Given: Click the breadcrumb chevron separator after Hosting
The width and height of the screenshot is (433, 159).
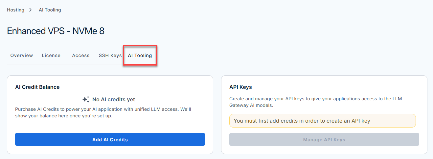Looking at the screenshot, I should [x=31, y=10].
